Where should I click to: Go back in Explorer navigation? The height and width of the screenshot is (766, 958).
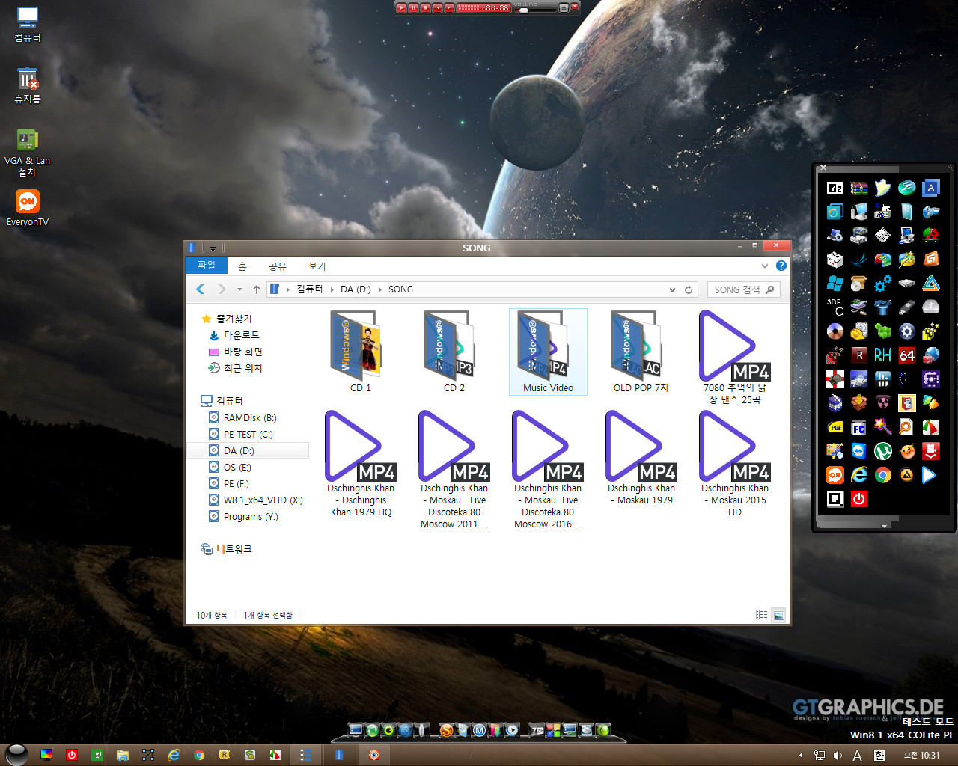[201, 289]
